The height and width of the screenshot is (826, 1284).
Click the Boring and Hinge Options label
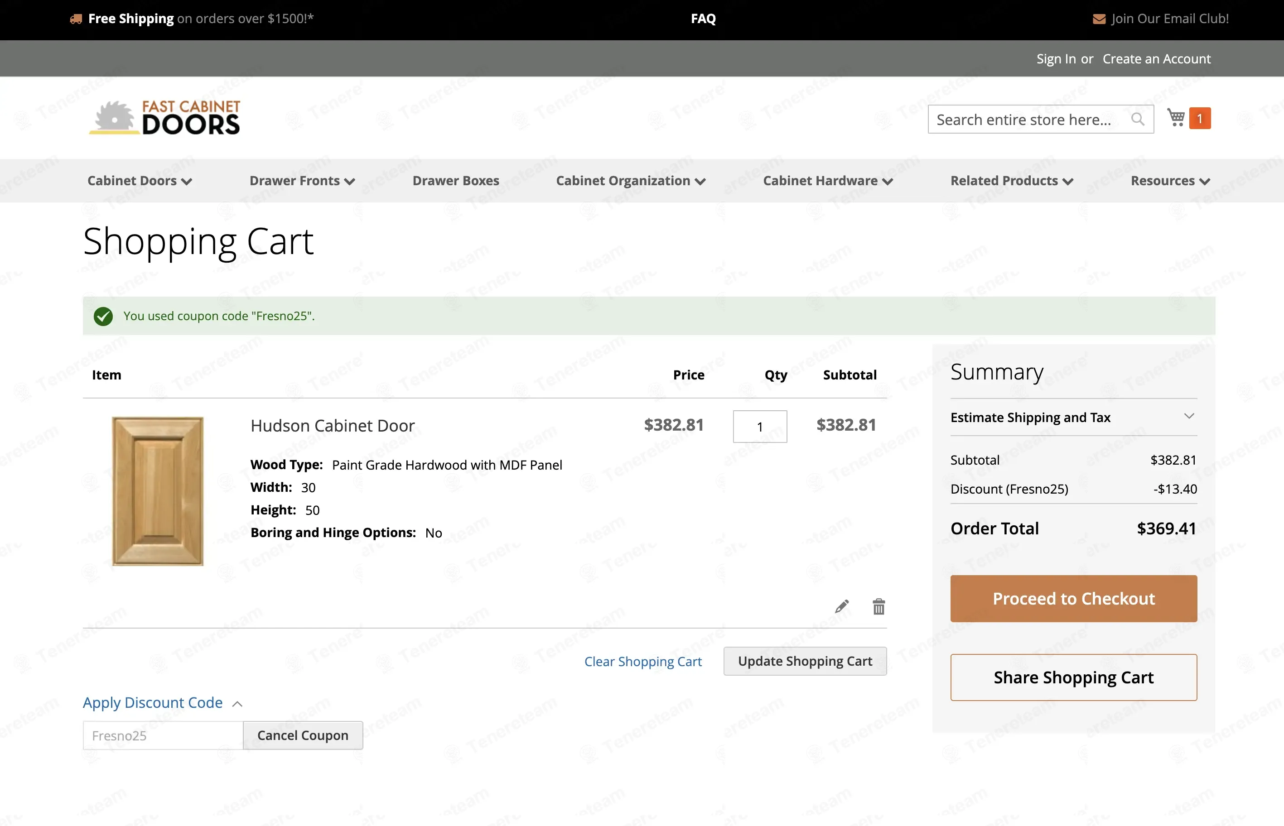pyautogui.click(x=333, y=533)
